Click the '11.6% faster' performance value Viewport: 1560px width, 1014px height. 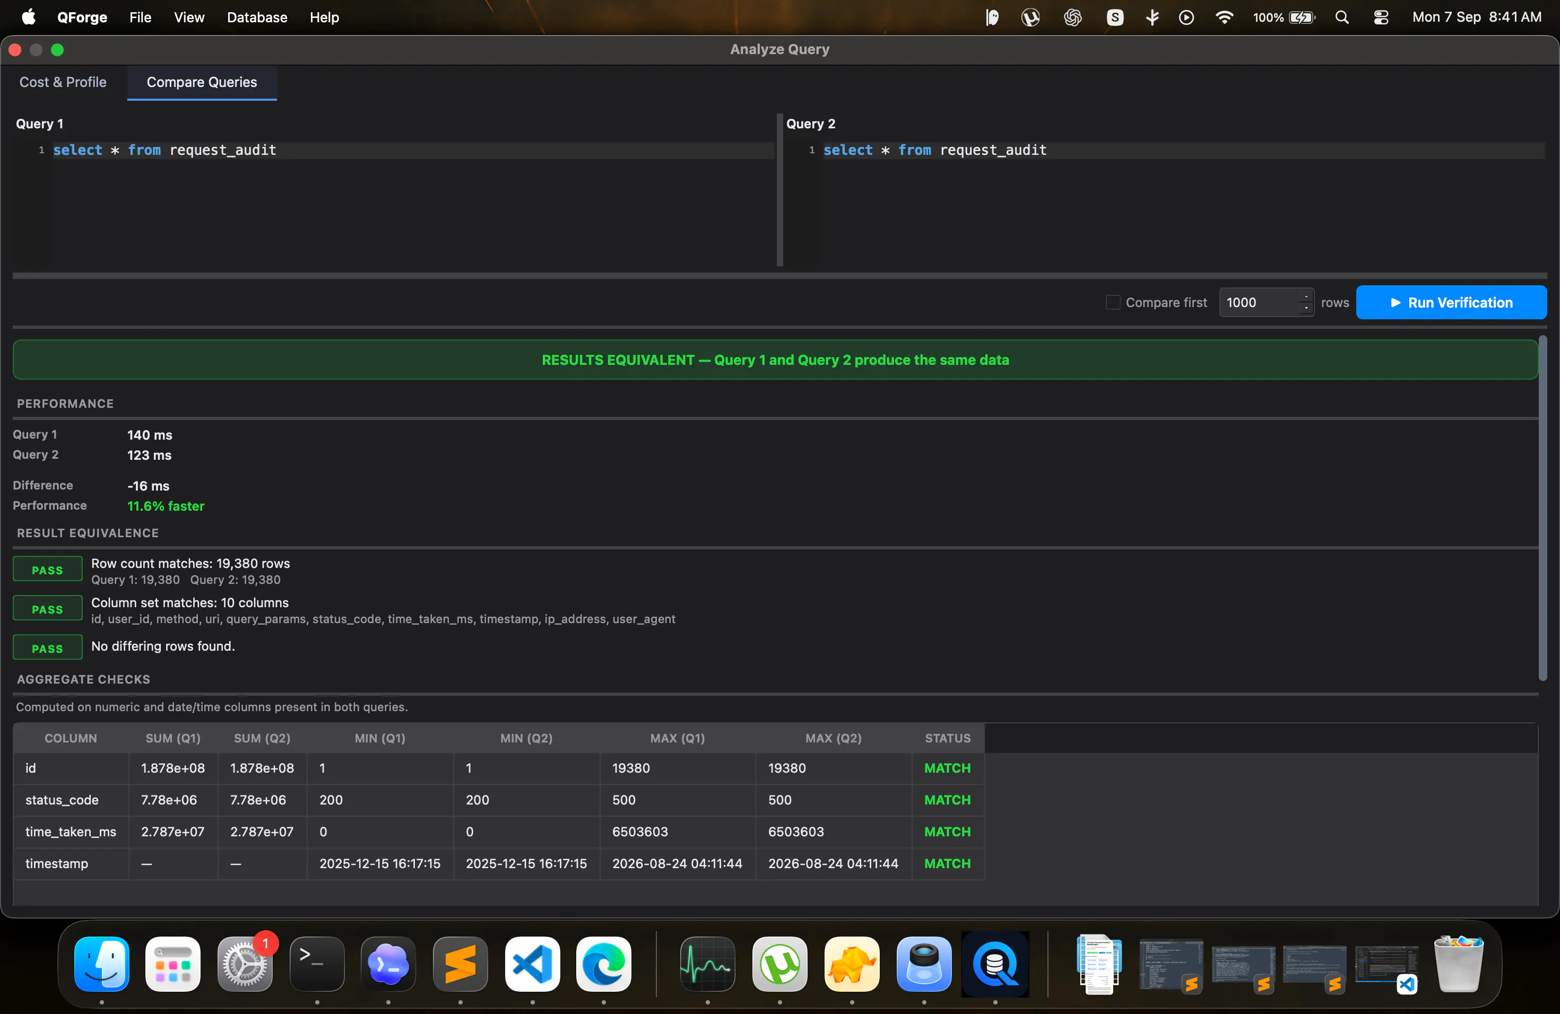tap(166, 506)
